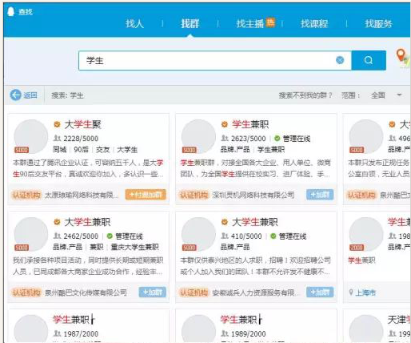
Task: Open the 大学生兼职 group with 410 members
Action: click(255, 222)
